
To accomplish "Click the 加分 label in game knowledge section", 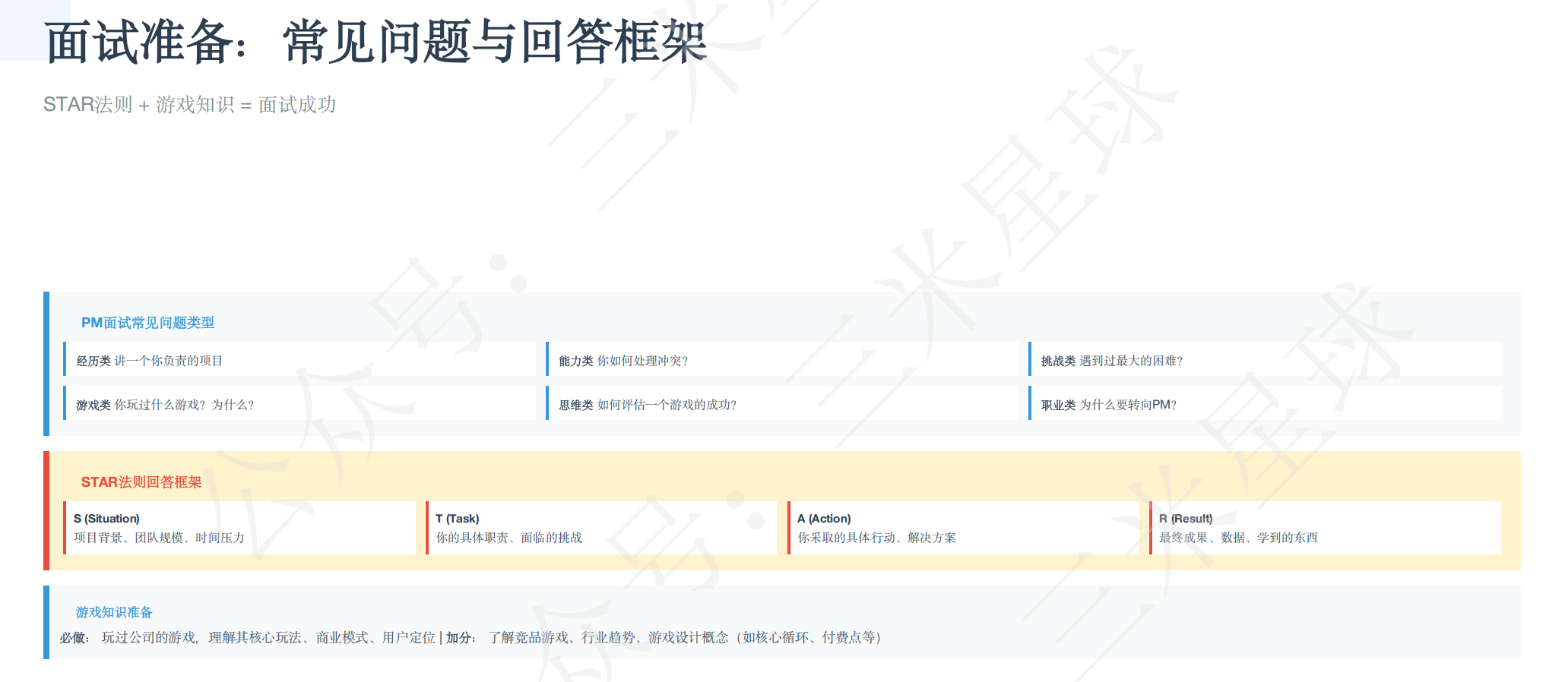I will click(x=460, y=638).
